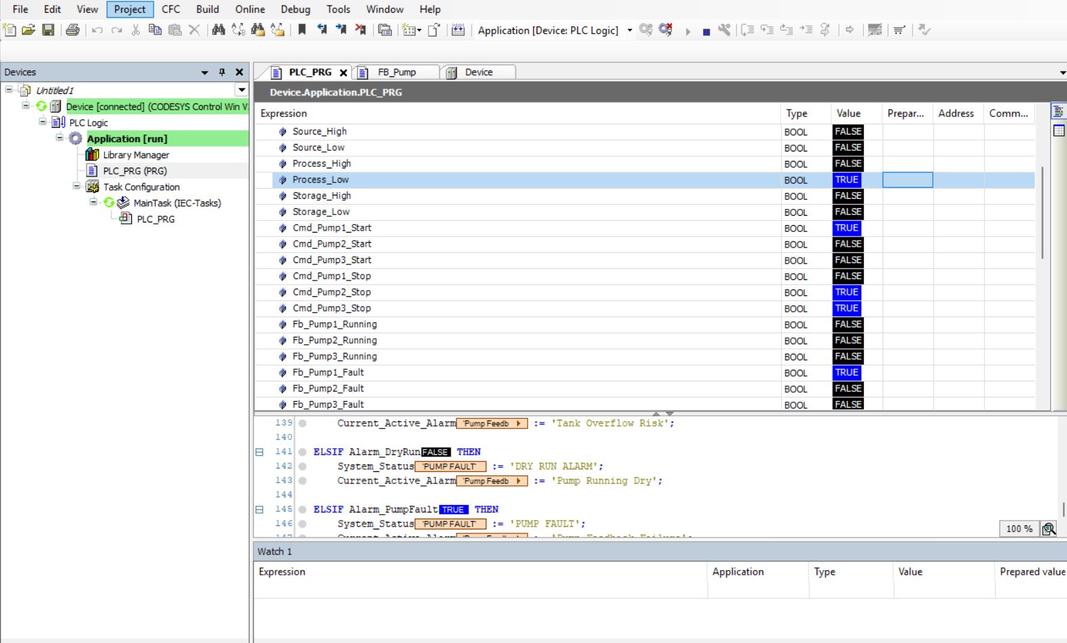Collapse the Untitled1 tree node
This screenshot has width=1067, height=643.
9,89
